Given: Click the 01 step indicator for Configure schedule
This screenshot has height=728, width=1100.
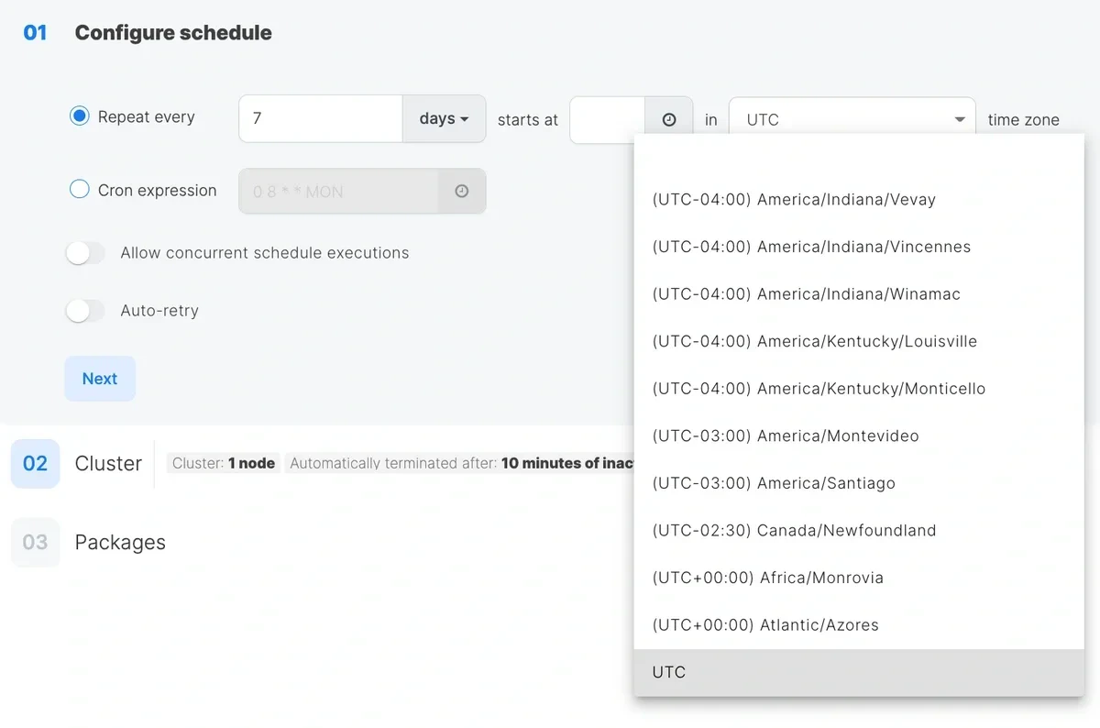Looking at the screenshot, I should 34,32.
